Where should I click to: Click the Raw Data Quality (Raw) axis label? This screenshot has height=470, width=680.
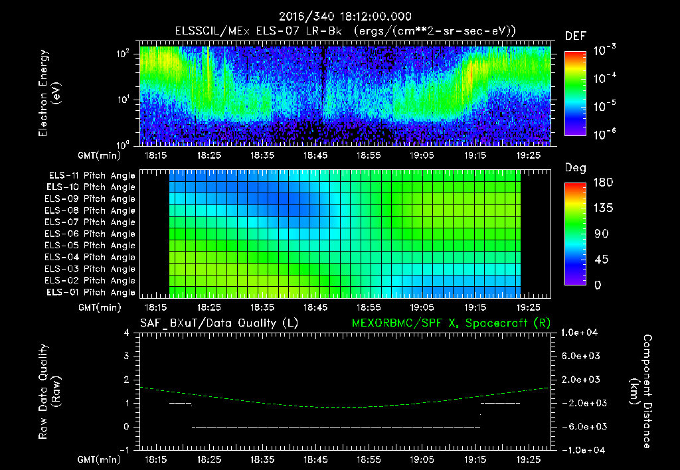tap(49, 392)
